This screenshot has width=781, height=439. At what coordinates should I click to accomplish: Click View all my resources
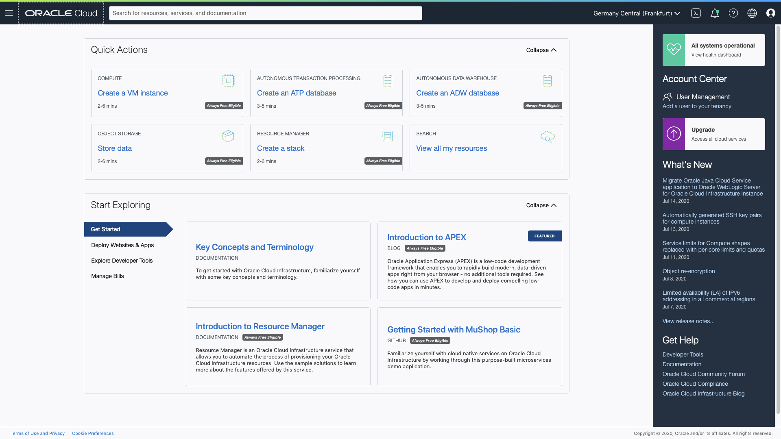(x=452, y=148)
